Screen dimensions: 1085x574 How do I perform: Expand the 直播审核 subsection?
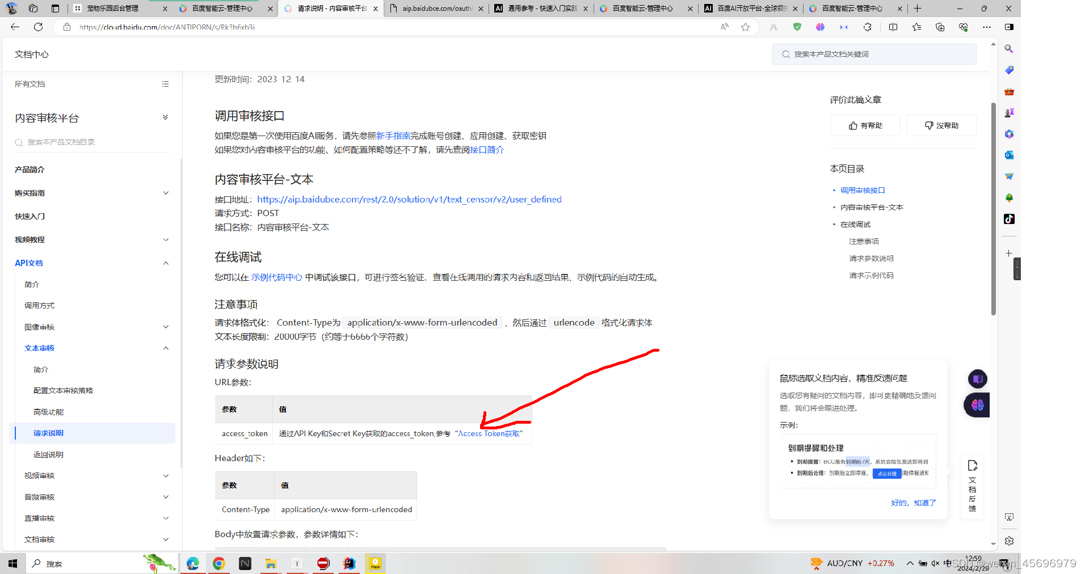[166, 518]
